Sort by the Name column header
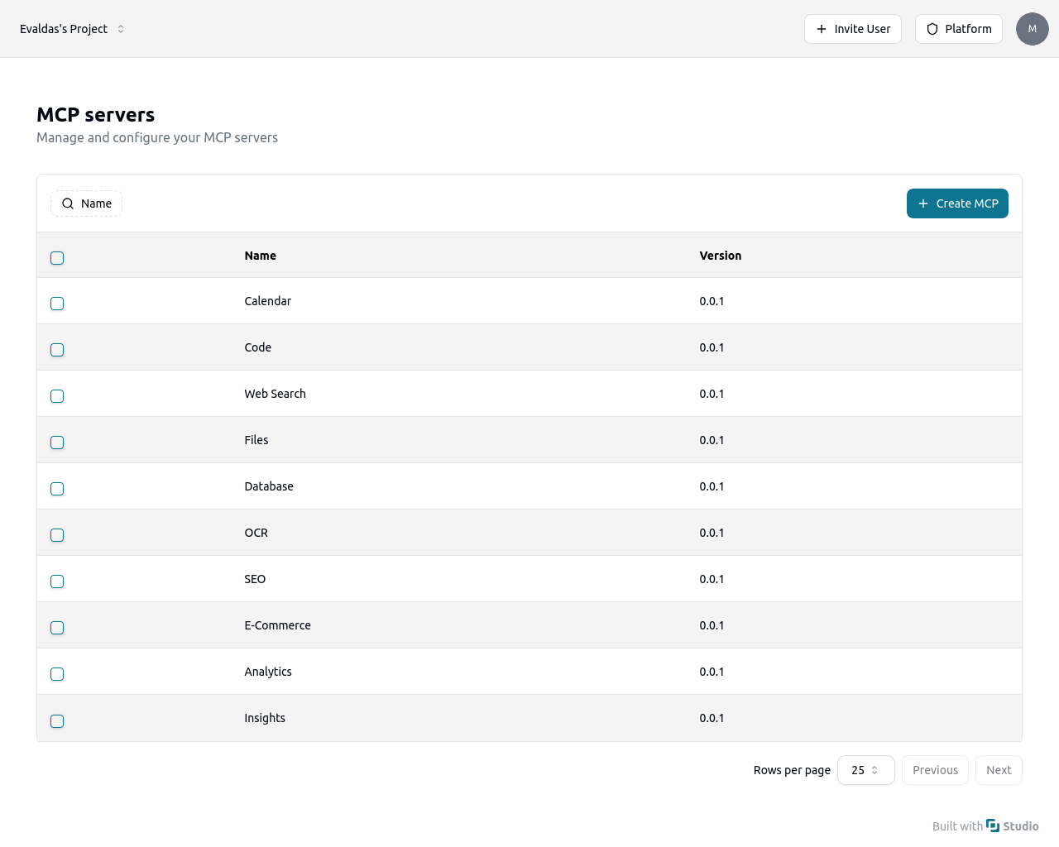This screenshot has height=847, width=1059. click(261, 256)
